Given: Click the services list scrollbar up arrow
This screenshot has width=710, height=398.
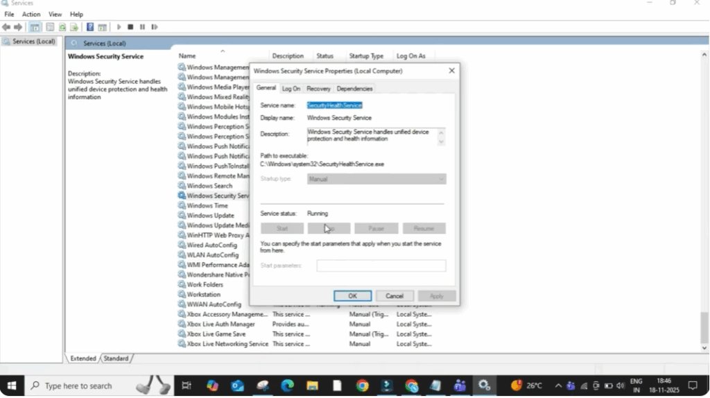Looking at the screenshot, I should (x=704, y=55).
